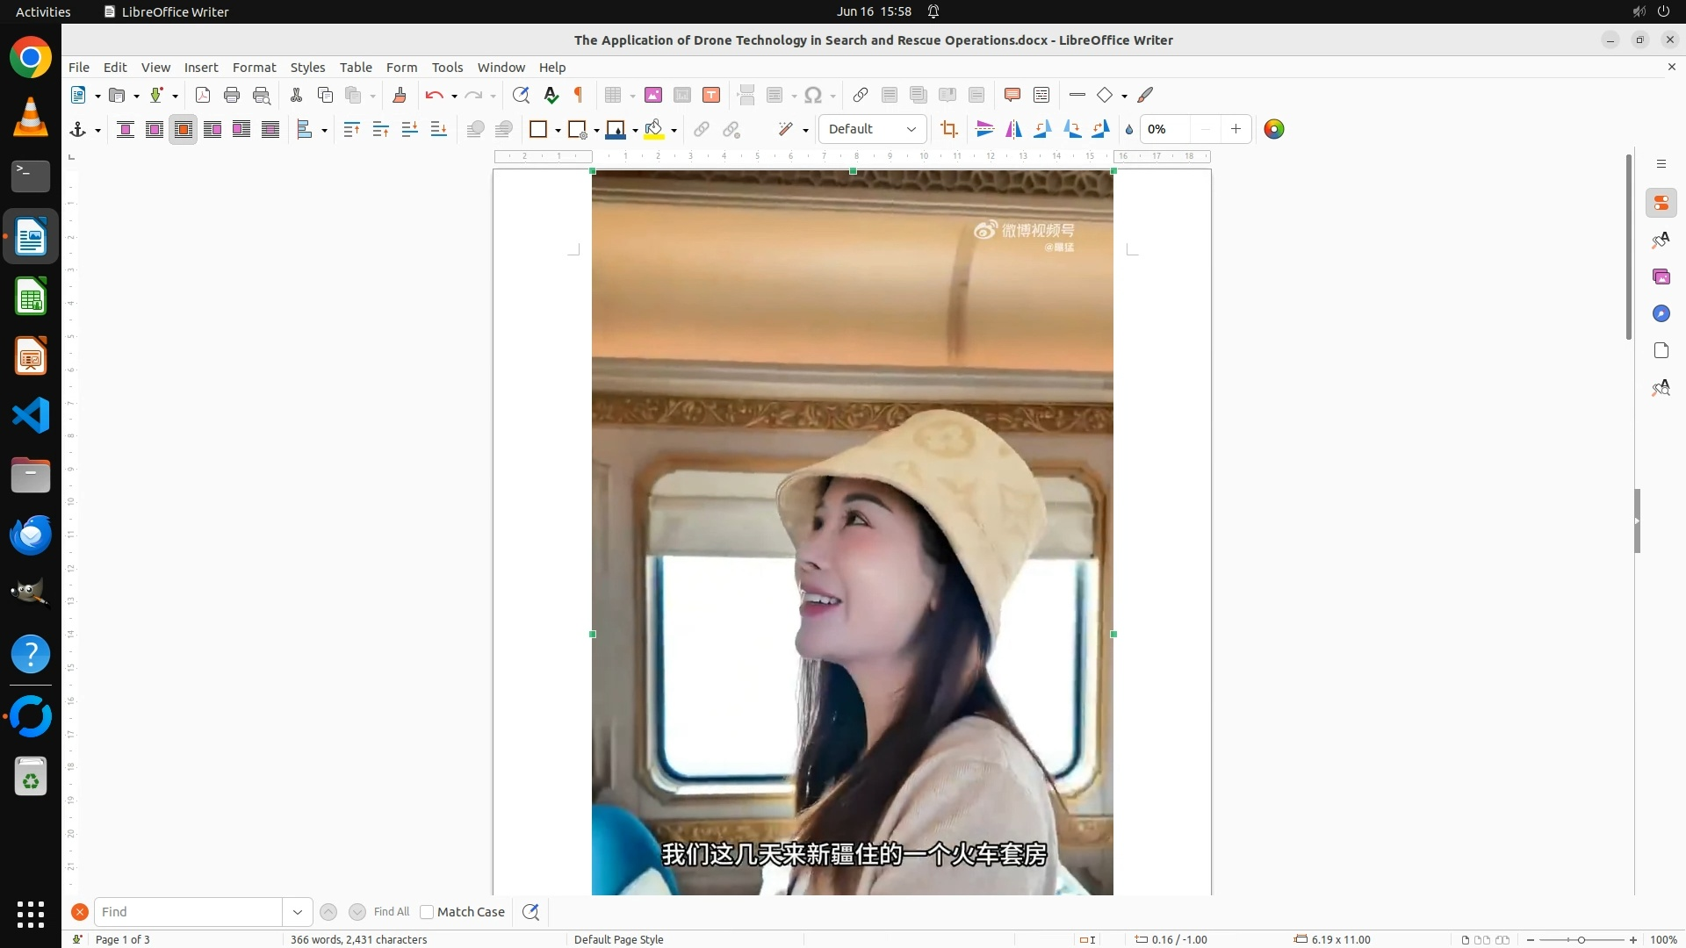Click the Crop image tool
The width and height of the screenshot is (1686, 948).
948,130
